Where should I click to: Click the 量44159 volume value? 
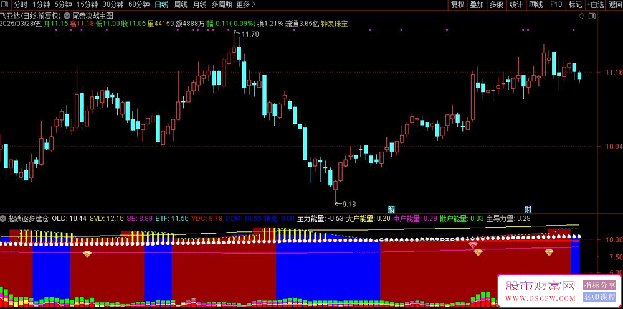tap(161, 24)
